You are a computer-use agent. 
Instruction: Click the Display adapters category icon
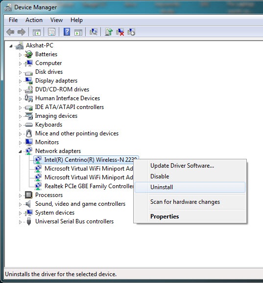tap(29, 81)
